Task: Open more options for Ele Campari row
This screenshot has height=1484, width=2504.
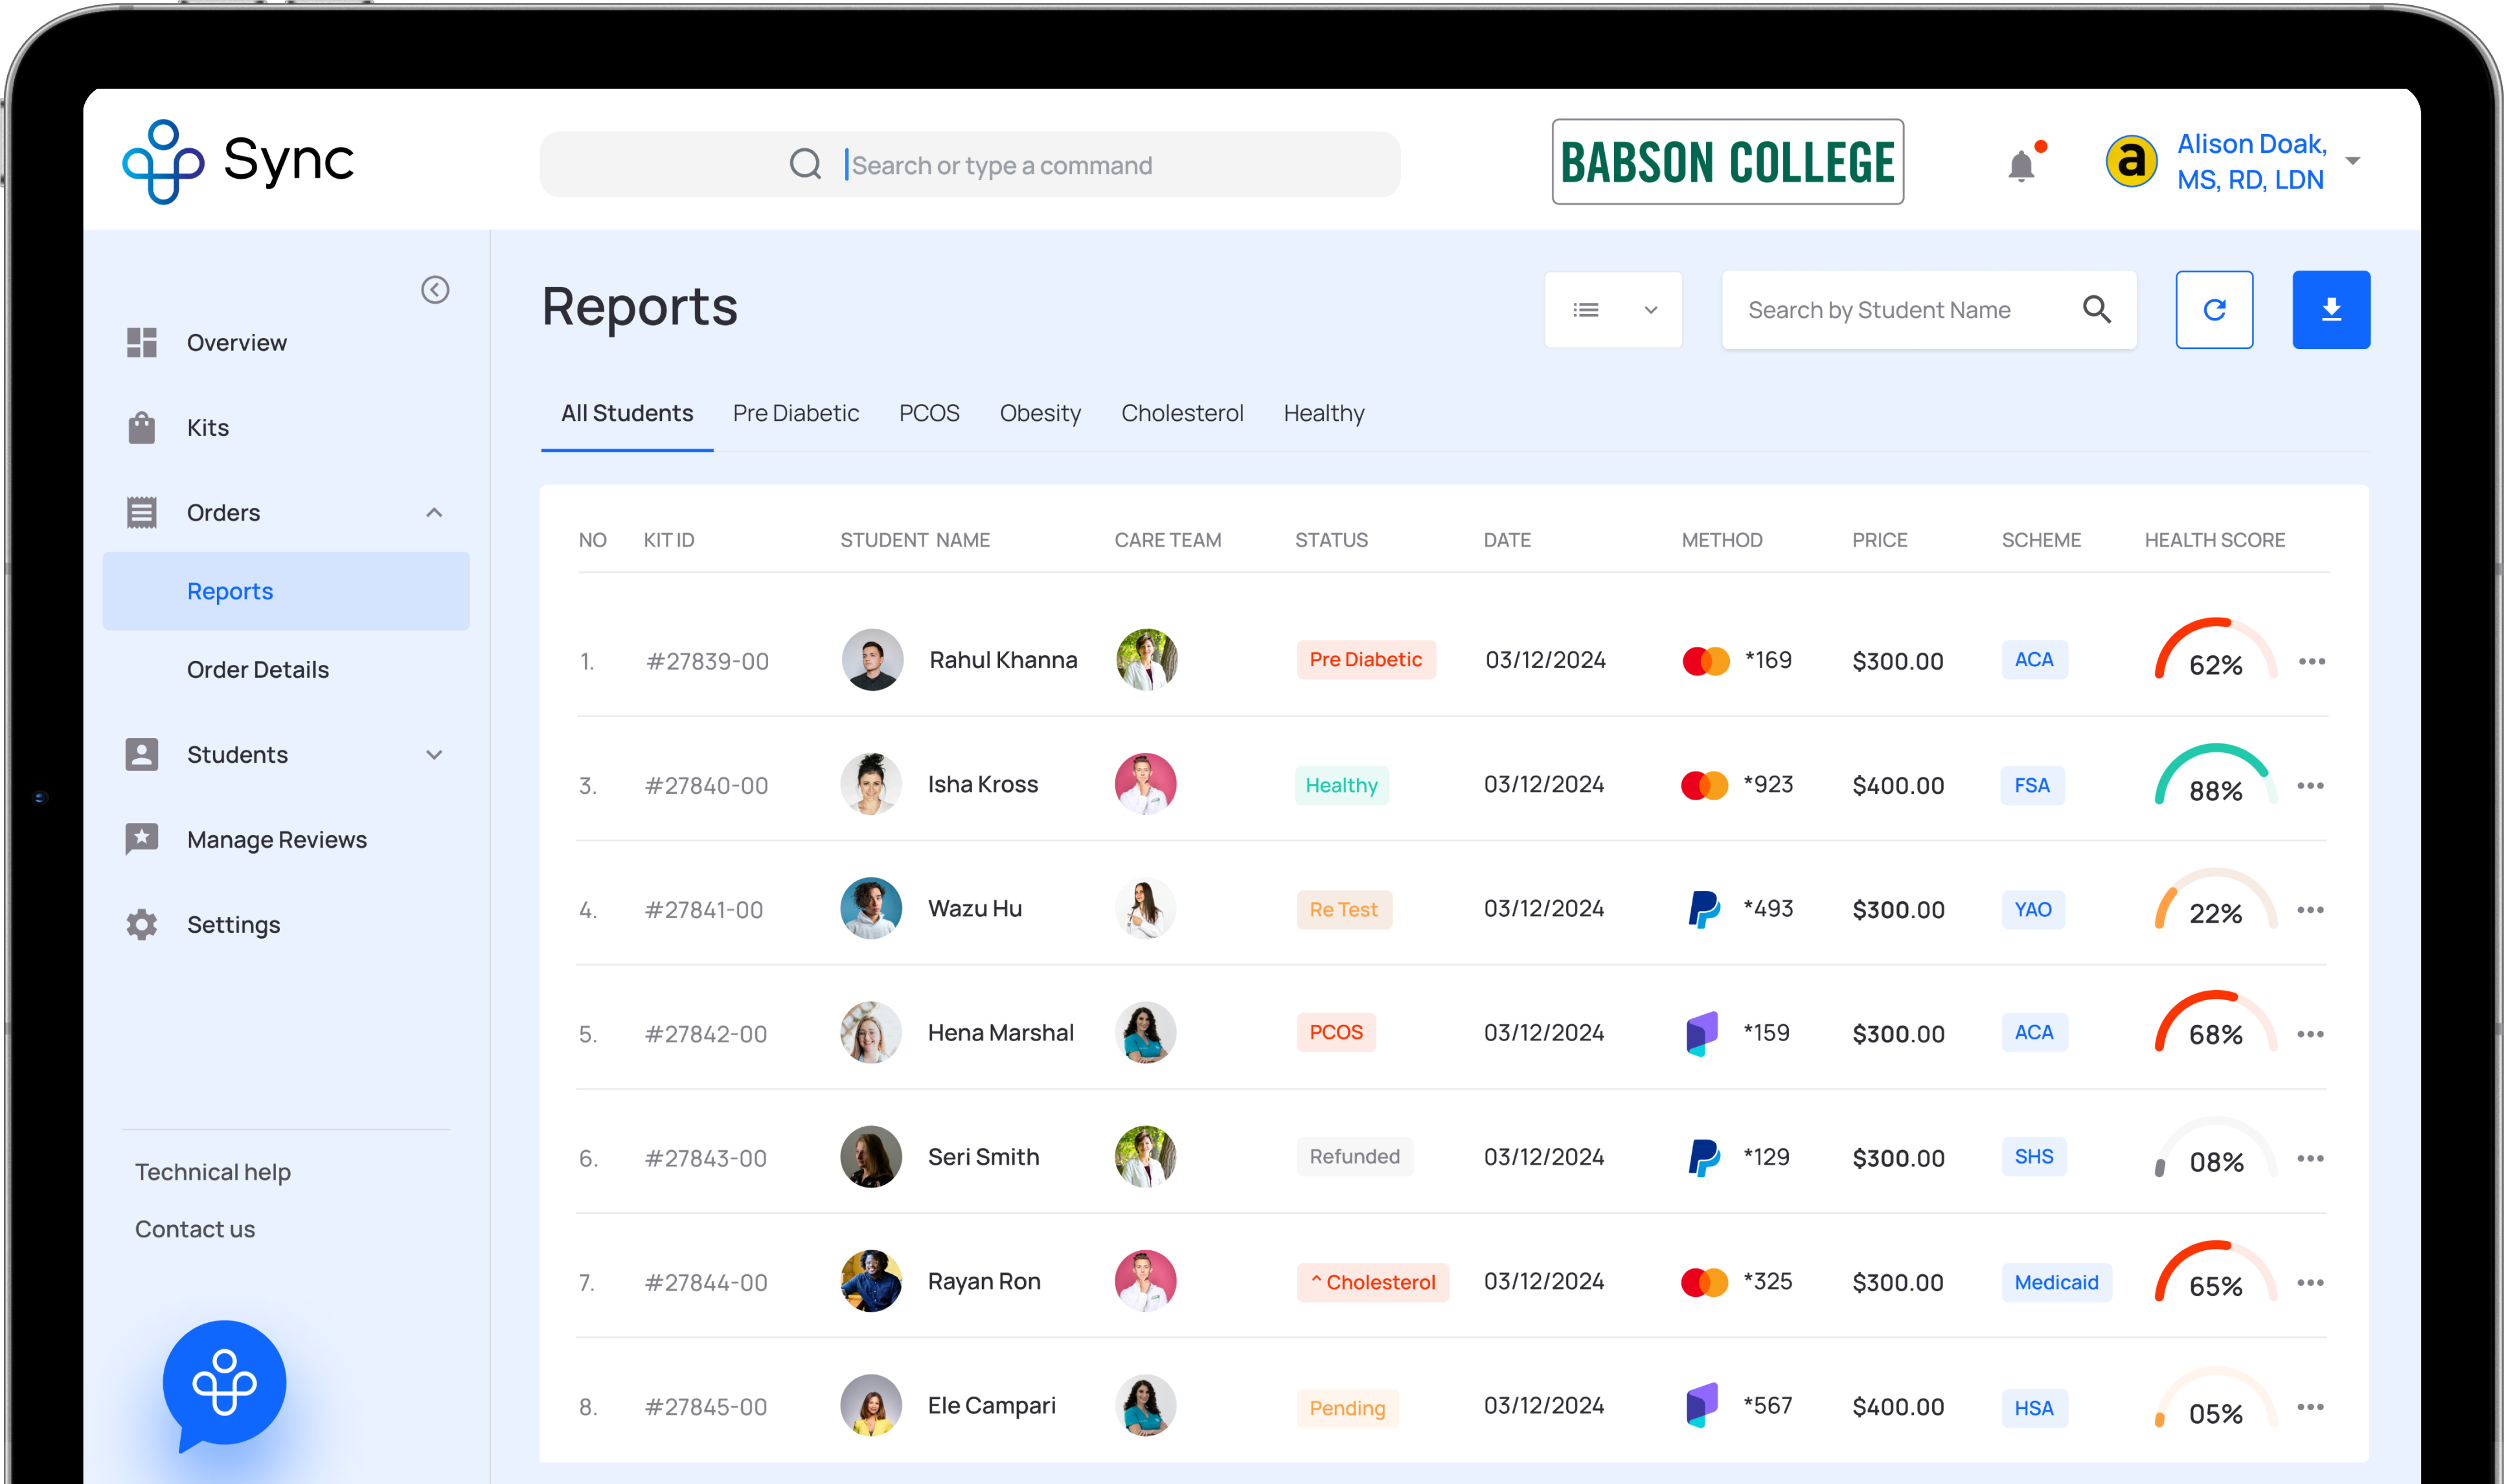Action: pos(2311,1407)
